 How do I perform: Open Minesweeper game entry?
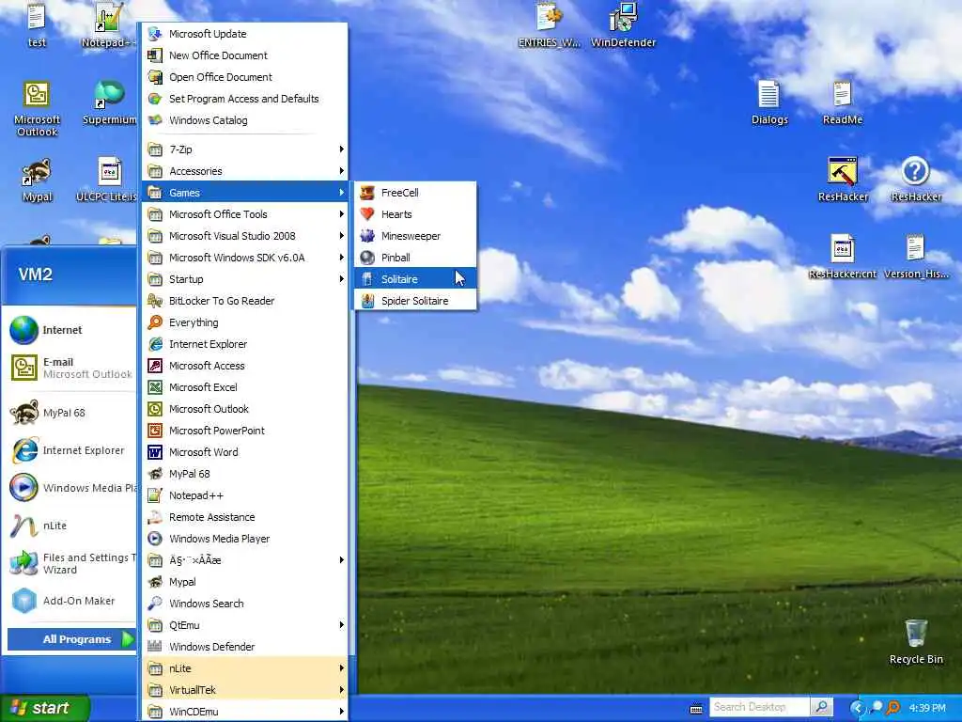[x=415, y=236]
